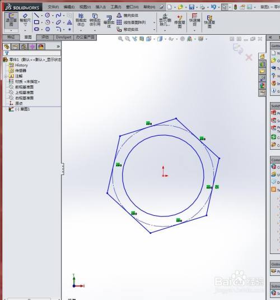Select the sketch Text (A) tool
Viewport: 280px width, 300px height.
pos(69,22)
